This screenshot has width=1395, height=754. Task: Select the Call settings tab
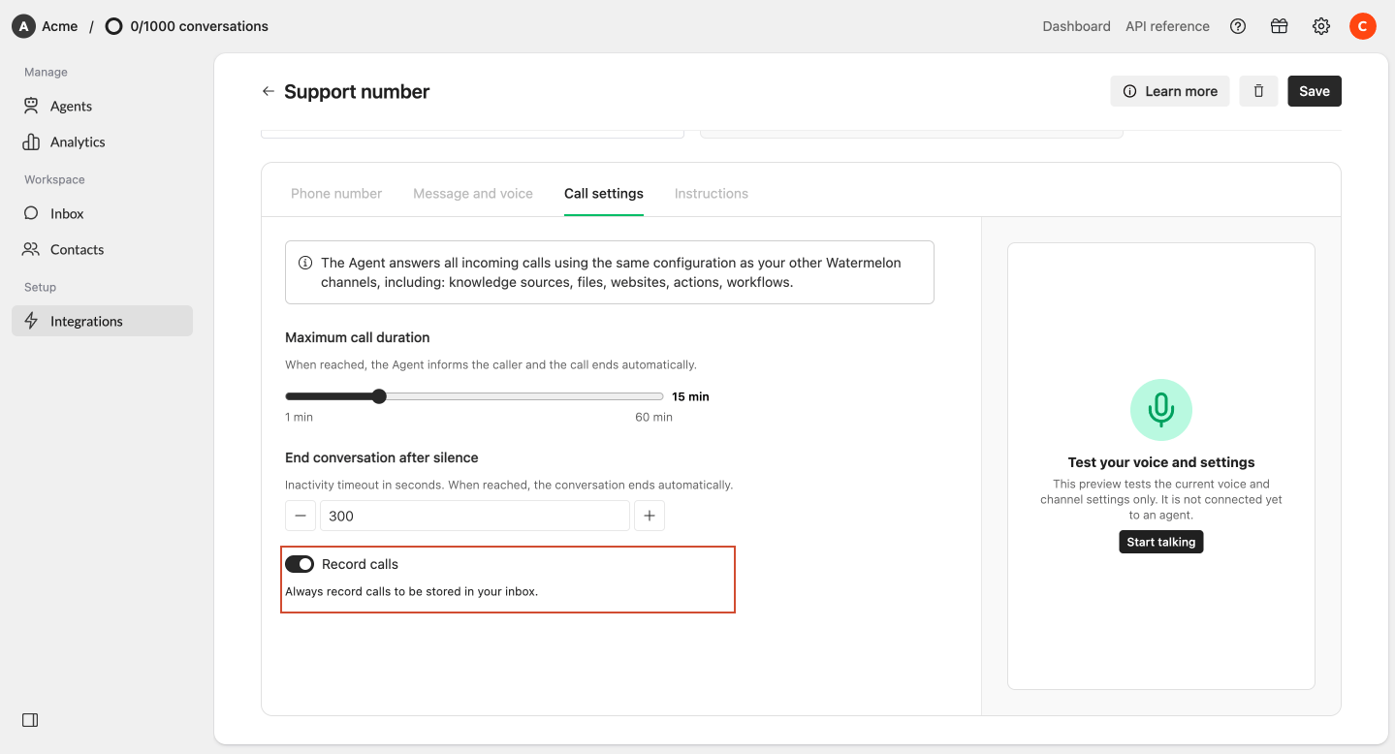(x=604, y=194)
